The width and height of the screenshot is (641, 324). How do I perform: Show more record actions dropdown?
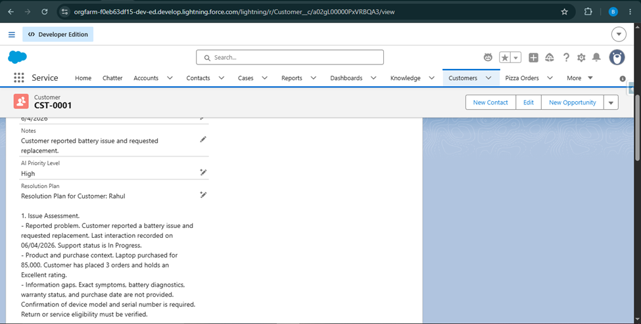(x=611, y=103)
